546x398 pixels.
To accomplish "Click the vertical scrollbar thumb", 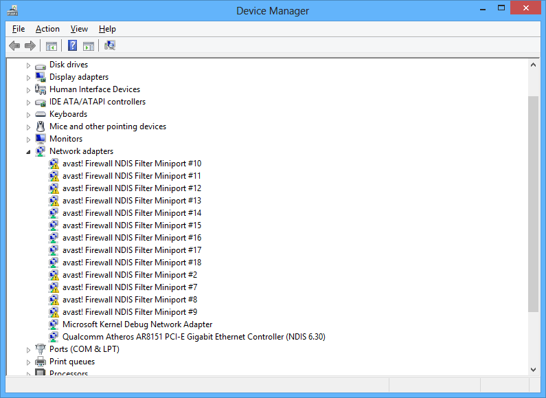I will click(533, 204).
